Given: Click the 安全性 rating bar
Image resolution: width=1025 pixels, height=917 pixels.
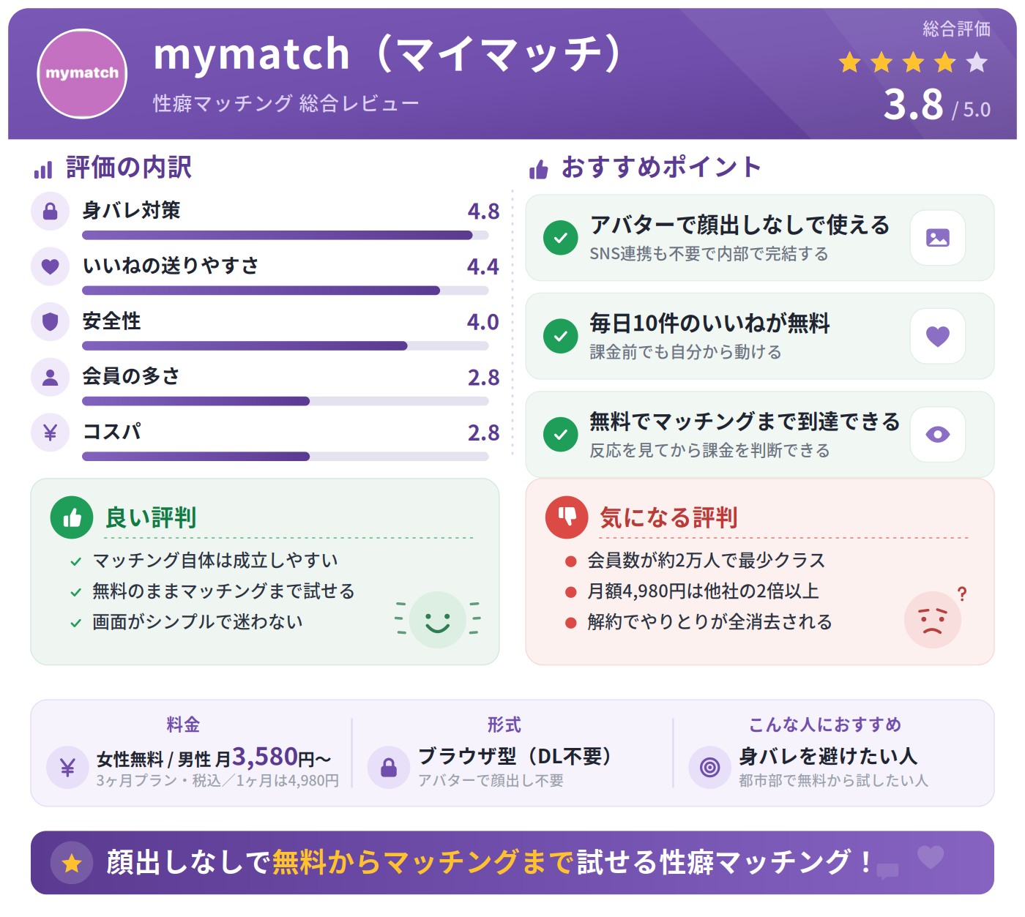Looking at the screenshot, I should pos(286,346).
